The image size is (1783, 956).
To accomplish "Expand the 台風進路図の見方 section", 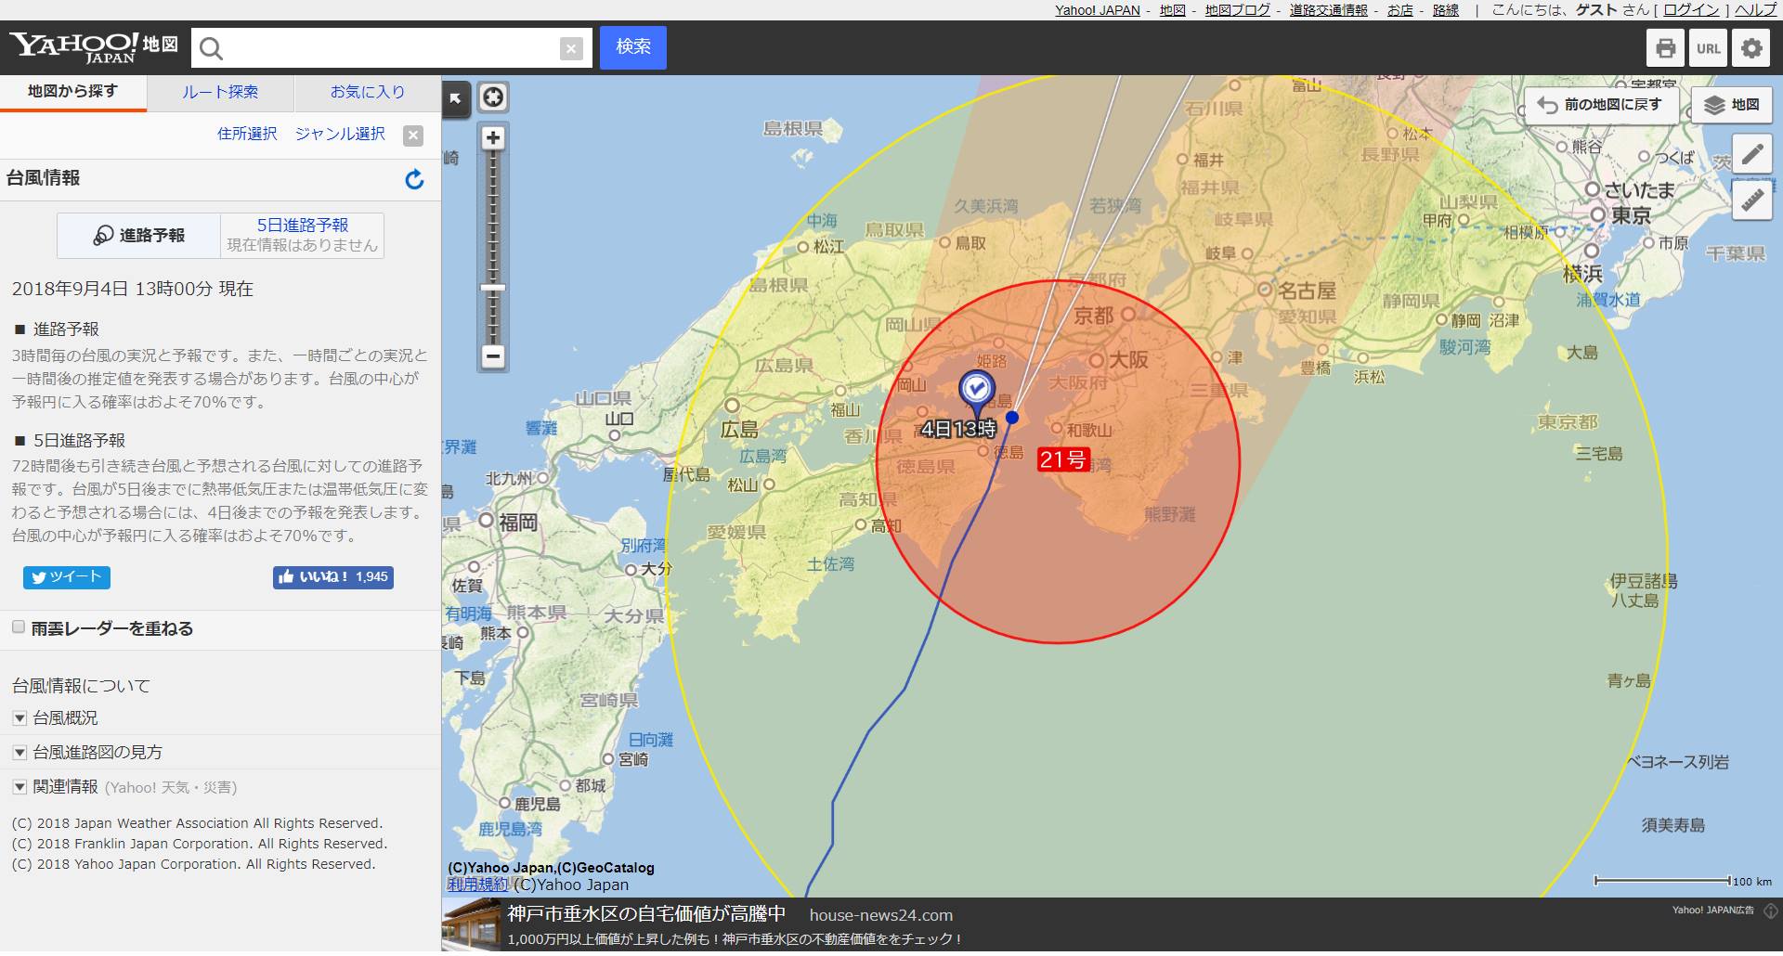I will click(20, 753).
